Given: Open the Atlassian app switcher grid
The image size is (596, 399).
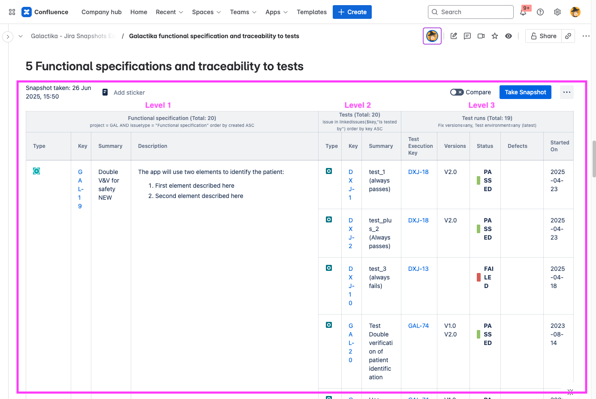Looking at the screenshot, I should [12, 12].
